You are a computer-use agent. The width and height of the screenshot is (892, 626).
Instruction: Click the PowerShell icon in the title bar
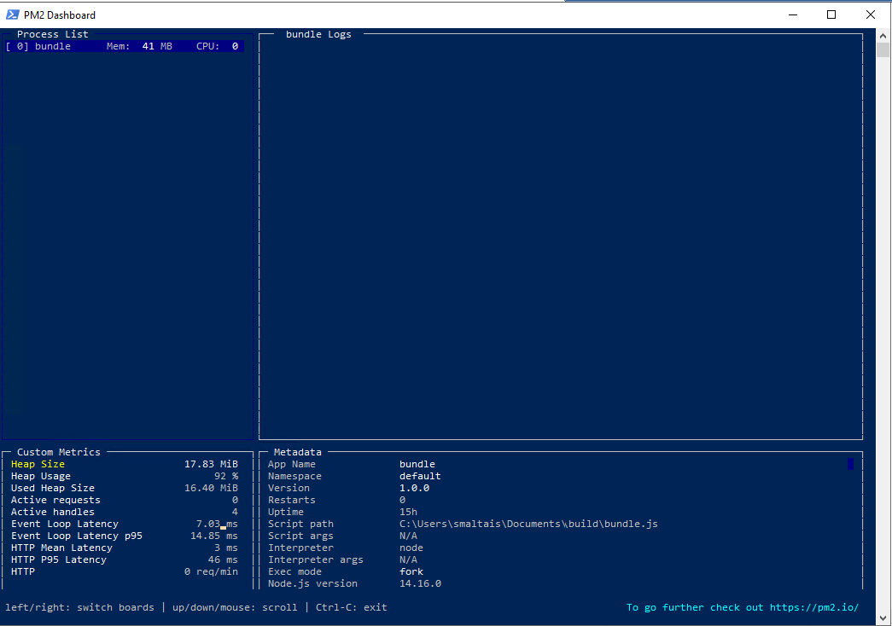(x=13, y=14)
